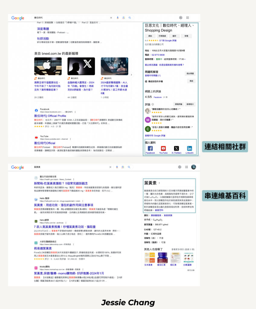Screen dimensions: 256x309
Task: Open the X (Twitter) profile icon in 個人資料
Action: pos(177,148)
